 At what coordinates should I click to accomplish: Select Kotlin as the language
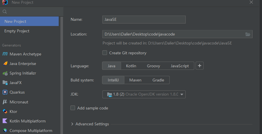coord(131,66)
